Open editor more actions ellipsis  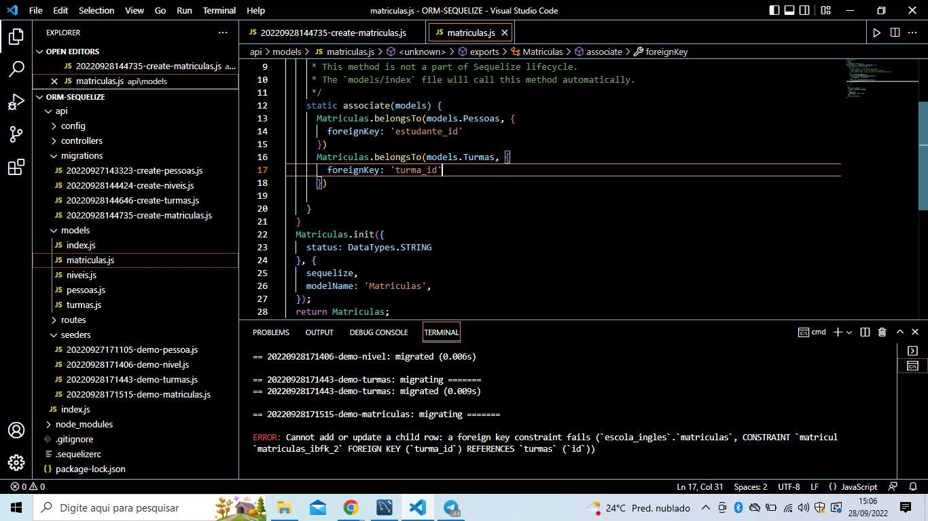(x=912, y=33)
